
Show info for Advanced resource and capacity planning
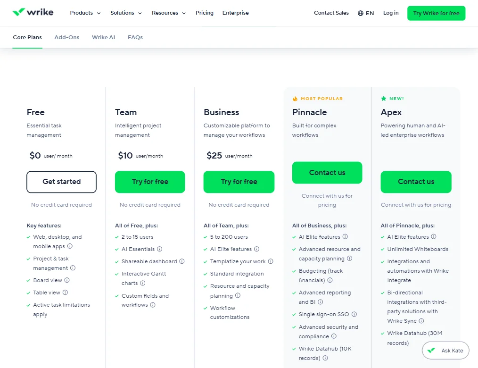350,258
